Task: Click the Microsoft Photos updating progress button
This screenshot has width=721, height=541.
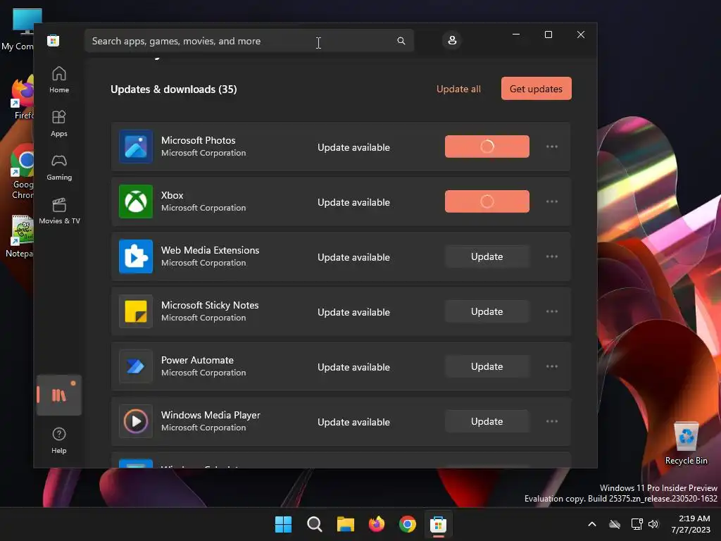Action: [487, 147]
